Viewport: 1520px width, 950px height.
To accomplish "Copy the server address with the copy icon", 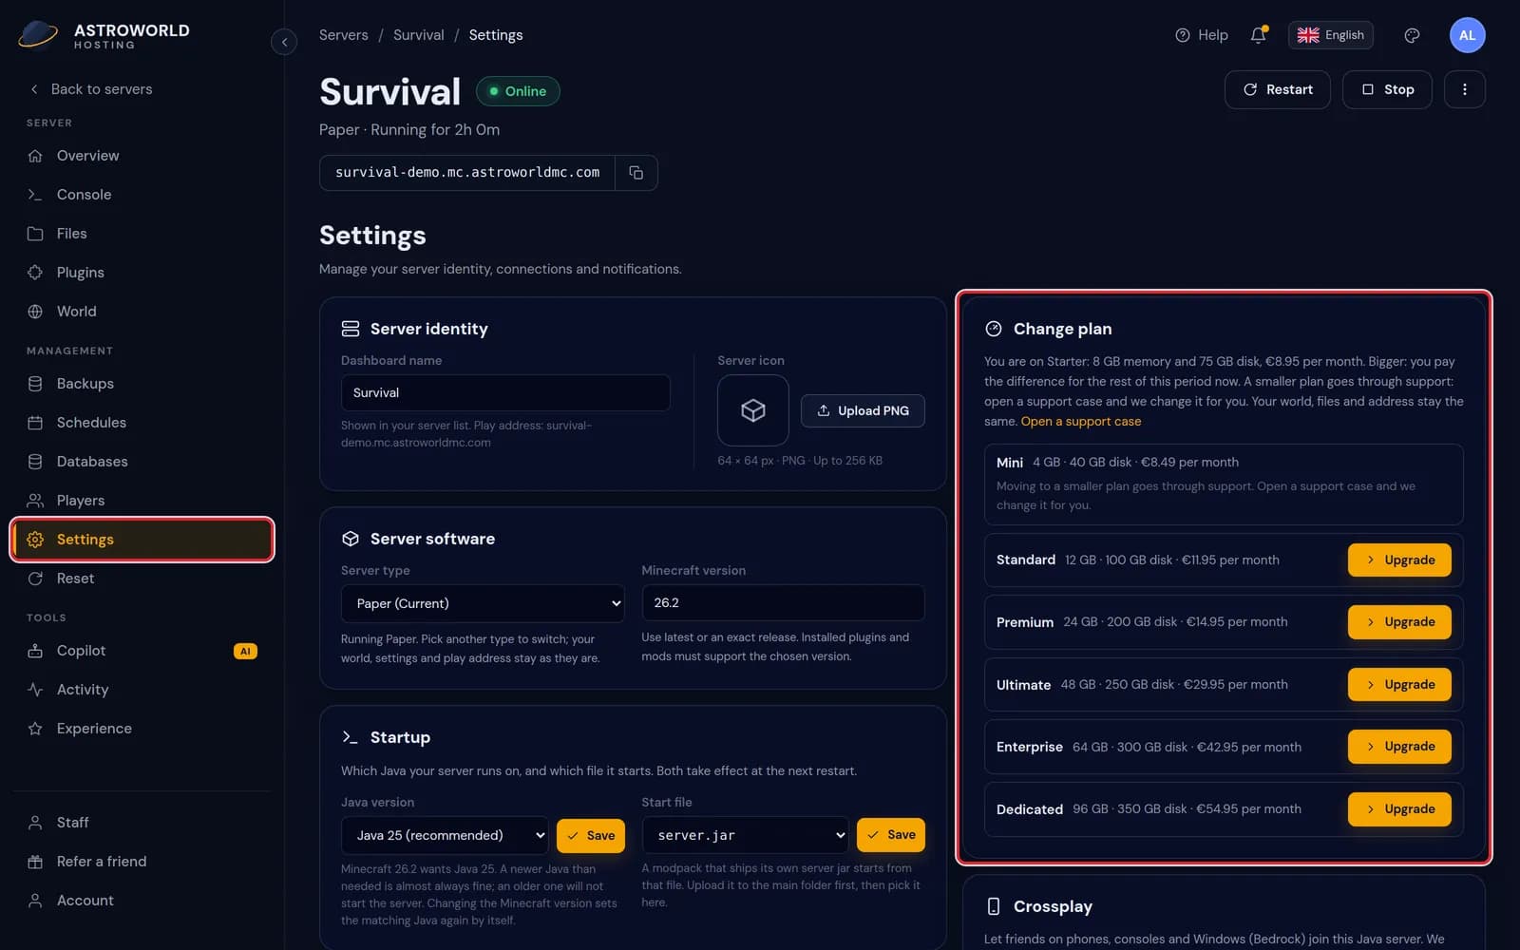I will [636, 173].
